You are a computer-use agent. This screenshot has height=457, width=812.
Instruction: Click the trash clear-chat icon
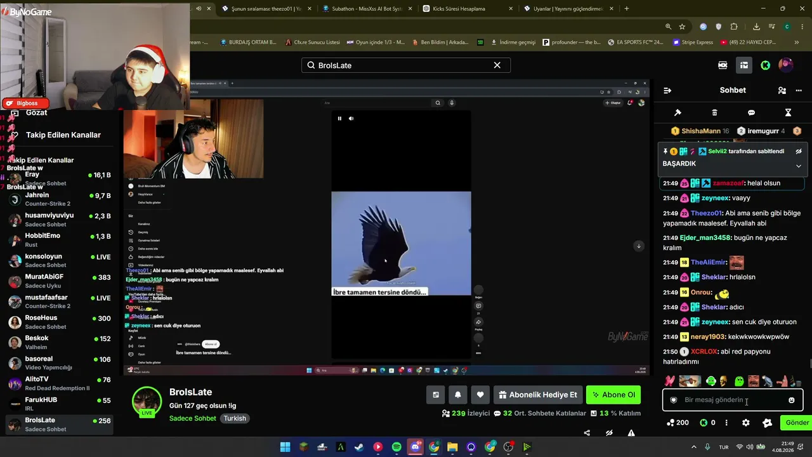point(714,112)
